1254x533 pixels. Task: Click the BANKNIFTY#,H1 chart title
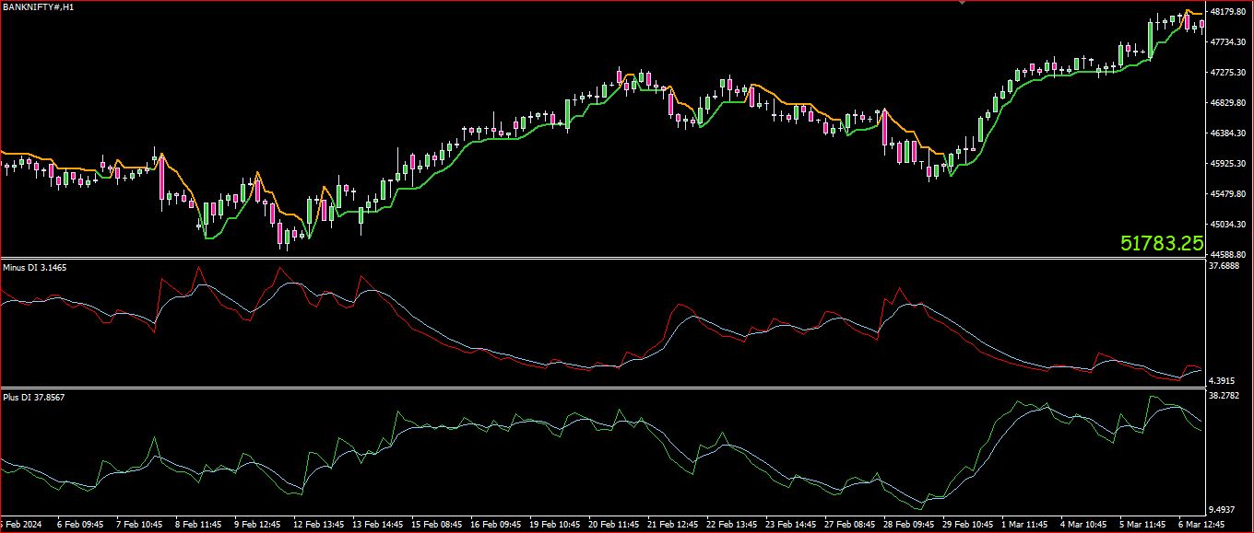(x=39, y=7)
